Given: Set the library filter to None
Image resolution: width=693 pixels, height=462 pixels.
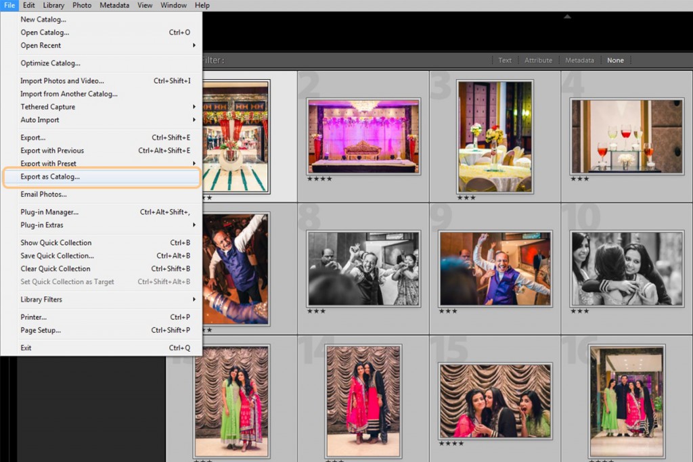Looking at the screenshot, I should tap(615, 60).
